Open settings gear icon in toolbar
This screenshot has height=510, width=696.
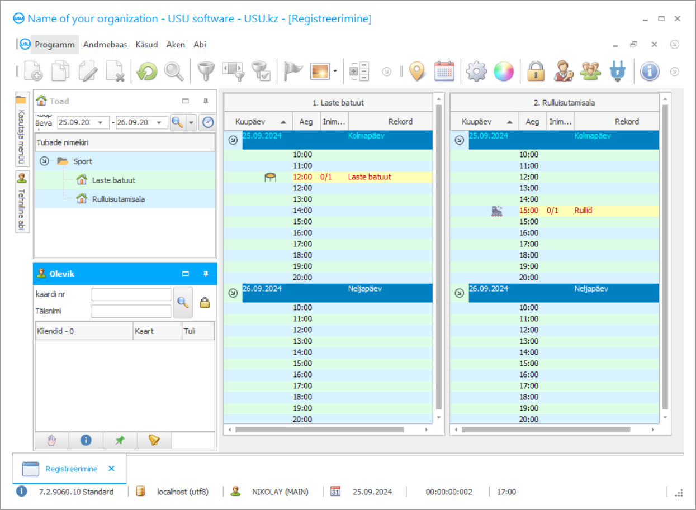pos(476,72)
